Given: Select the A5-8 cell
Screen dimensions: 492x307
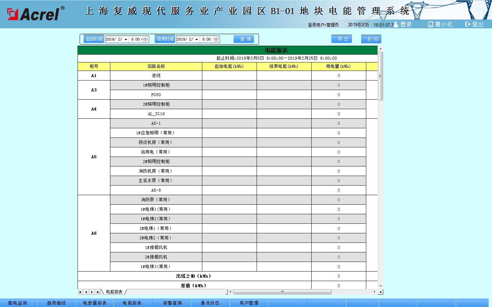Looking at the screenshot, I should (x=156, y=190).
